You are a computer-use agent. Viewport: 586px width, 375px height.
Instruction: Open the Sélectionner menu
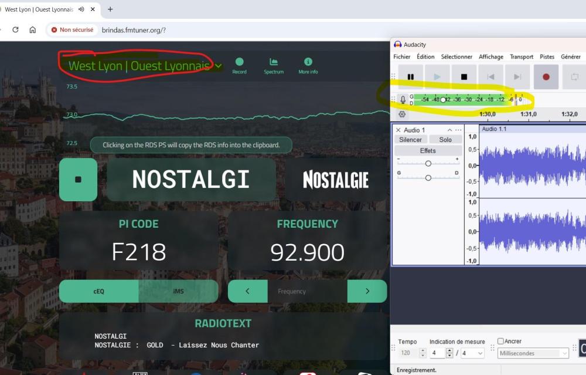tap(456, 56)
